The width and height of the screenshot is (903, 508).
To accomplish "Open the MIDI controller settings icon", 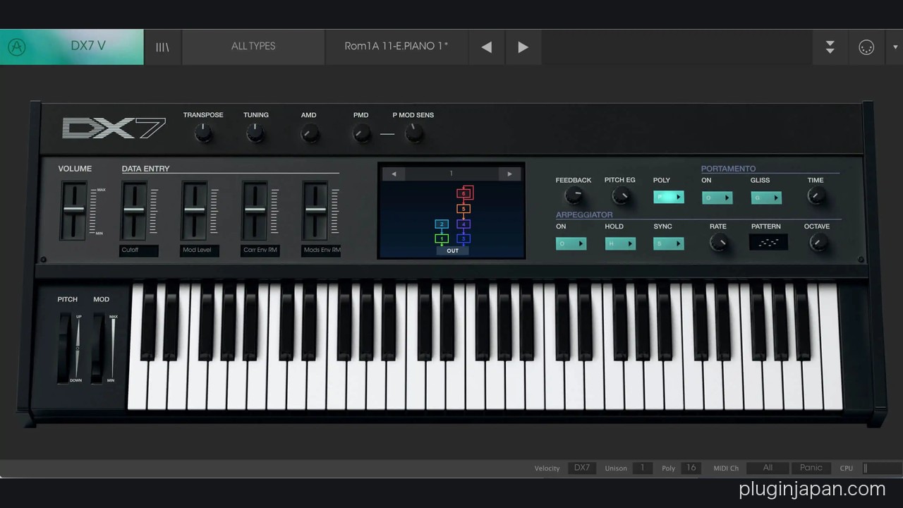I will 866,47.
